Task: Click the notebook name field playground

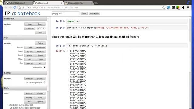Action: (65, 13)
